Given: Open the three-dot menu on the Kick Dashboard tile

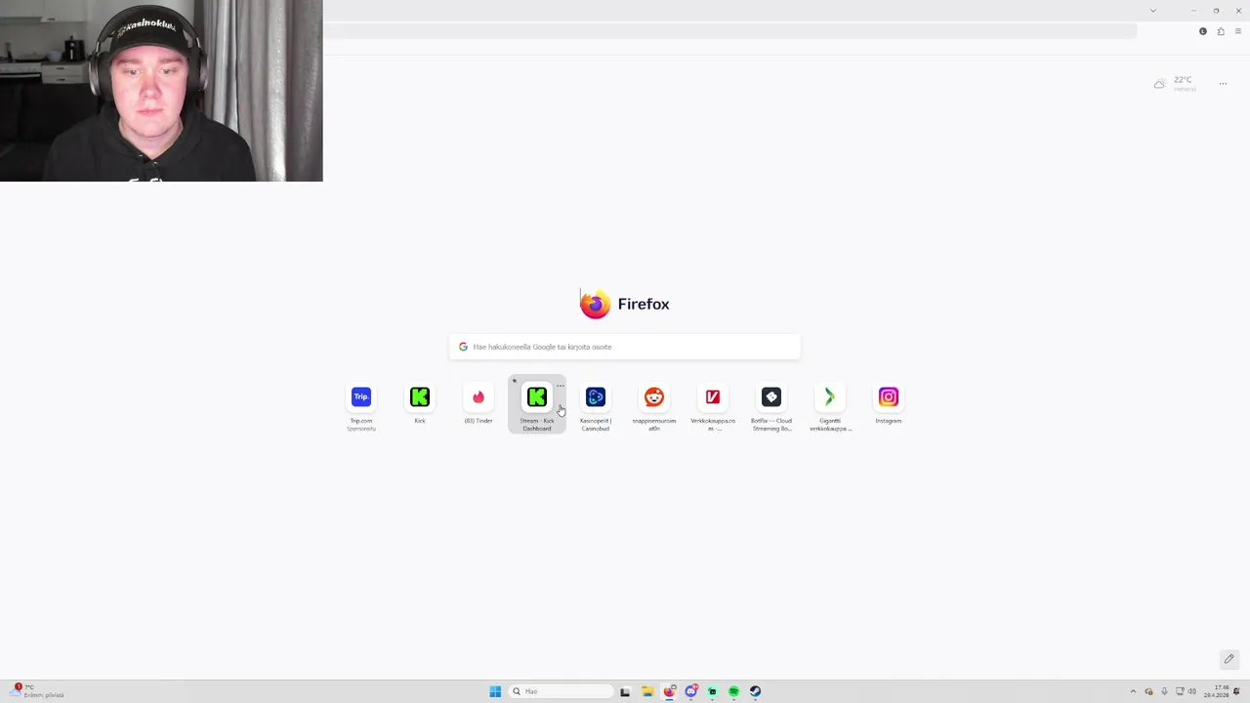Looking at the screenshot, I should 560,386.
